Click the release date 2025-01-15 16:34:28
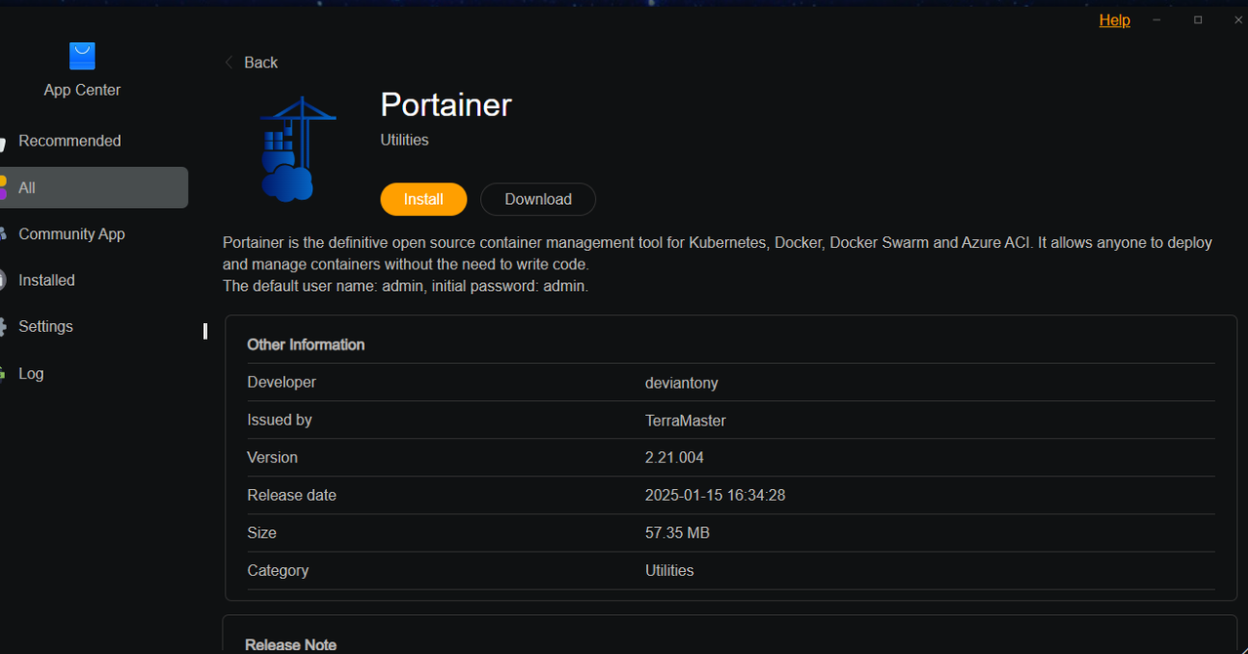The height and width of the screenshot is (654, 1248). click(x=715, y=496)
